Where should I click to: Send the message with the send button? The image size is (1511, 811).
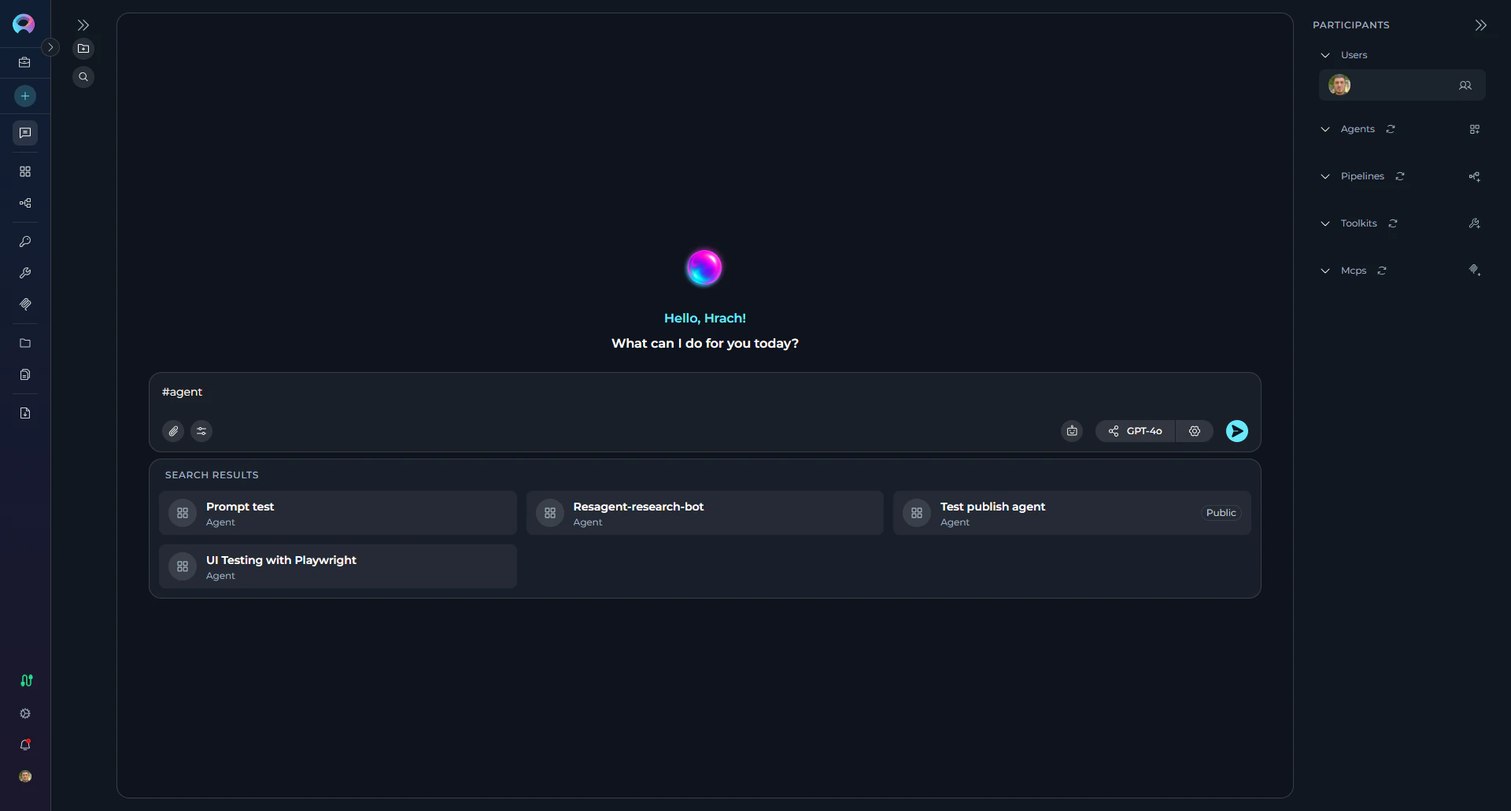pyautogui.click(x=1236, y=430)
